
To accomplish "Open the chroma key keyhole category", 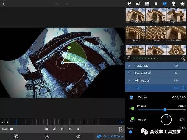I will (174, 4).
